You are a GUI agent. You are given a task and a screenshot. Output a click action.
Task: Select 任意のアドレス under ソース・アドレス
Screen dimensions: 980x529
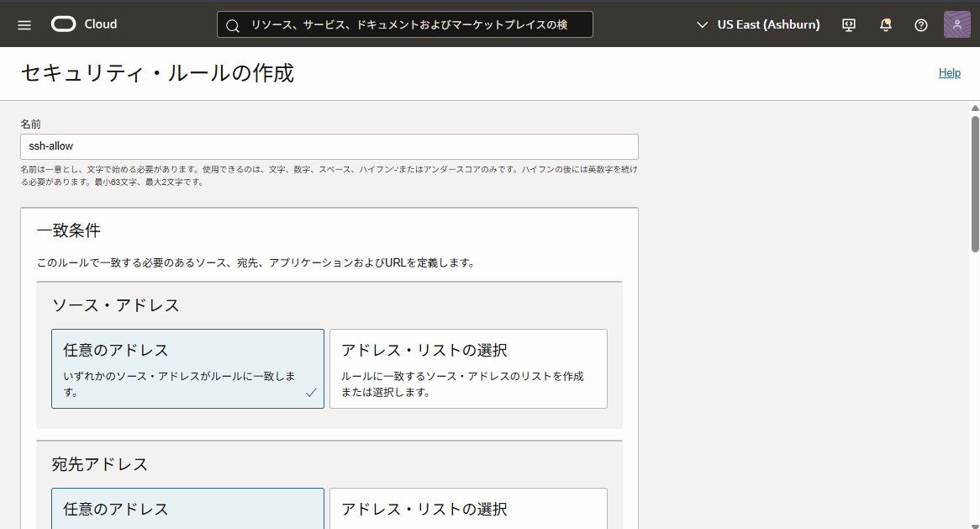click(187, 368)
